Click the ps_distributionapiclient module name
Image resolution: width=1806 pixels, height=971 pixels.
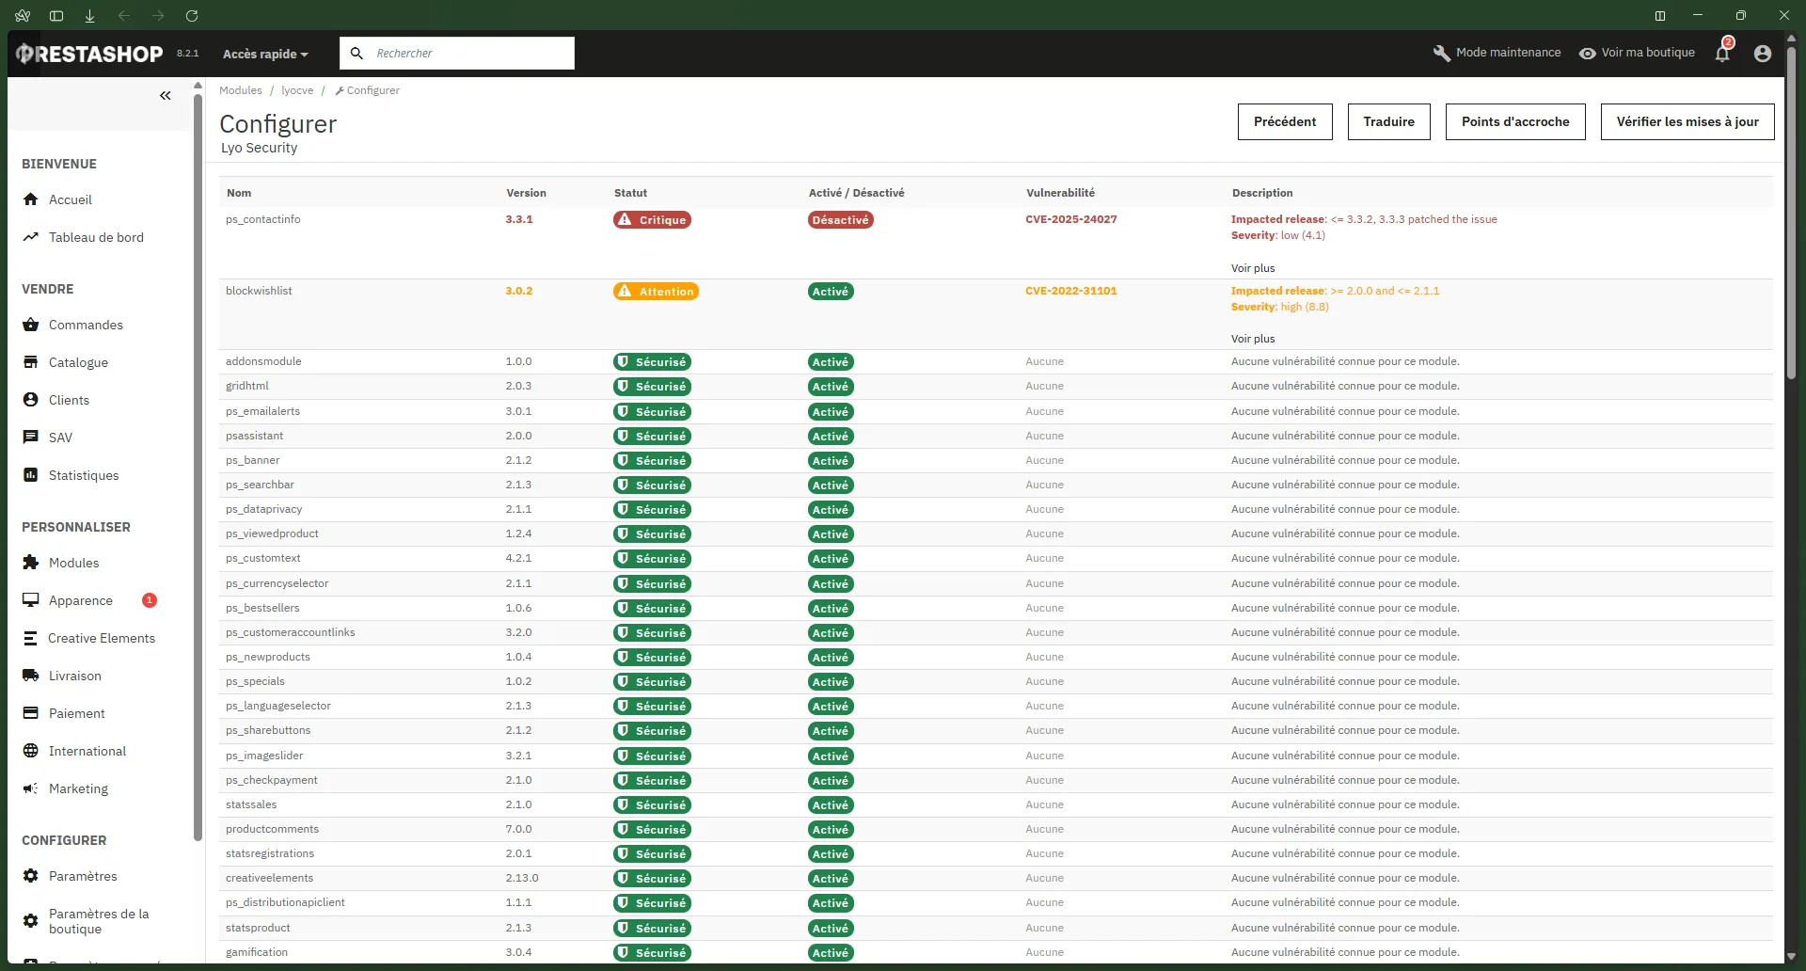[x=285, y=902]
